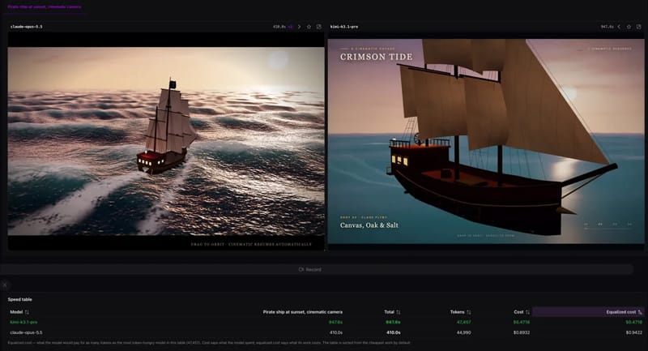Select the kimi-k3.1-pro row in Speed table
The image size is (648, 351).
coord(326,322)
